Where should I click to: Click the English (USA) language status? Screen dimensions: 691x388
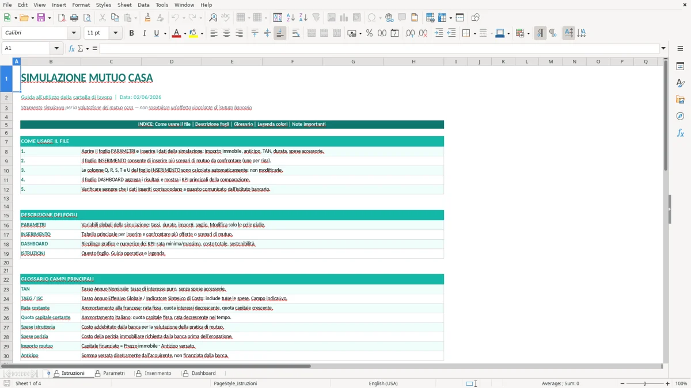point(383,383)
